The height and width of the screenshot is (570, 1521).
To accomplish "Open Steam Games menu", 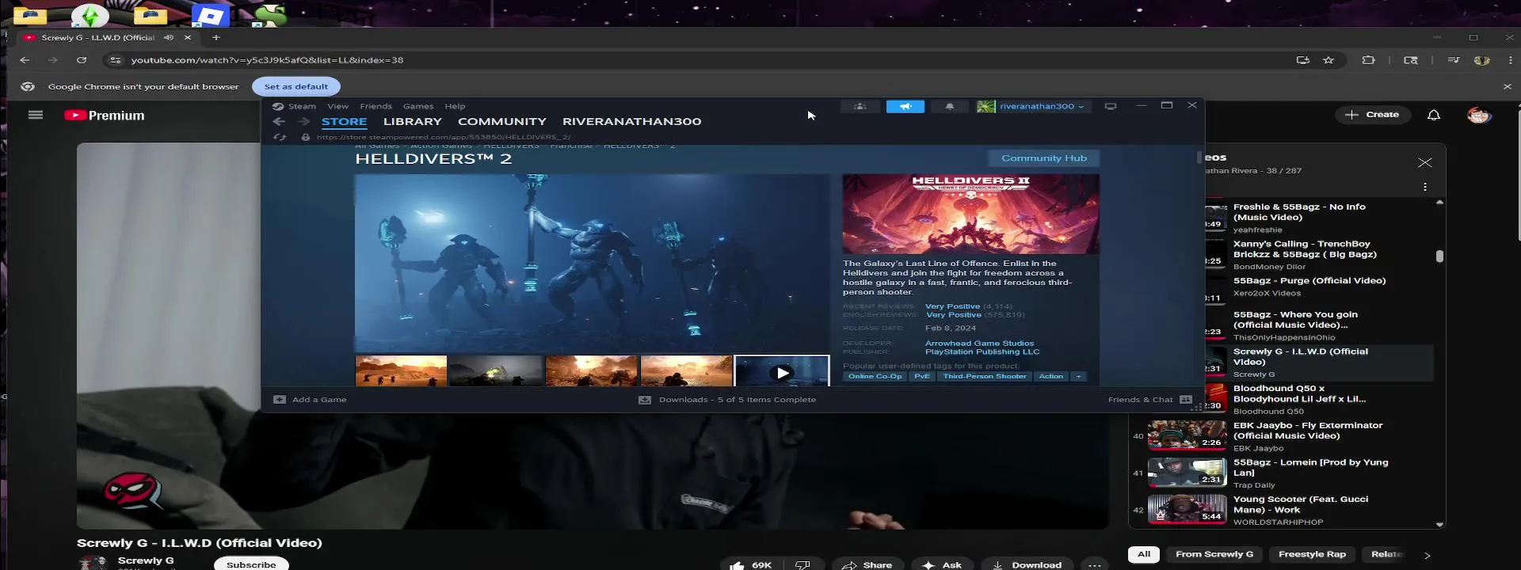I will tap(417, 106).
